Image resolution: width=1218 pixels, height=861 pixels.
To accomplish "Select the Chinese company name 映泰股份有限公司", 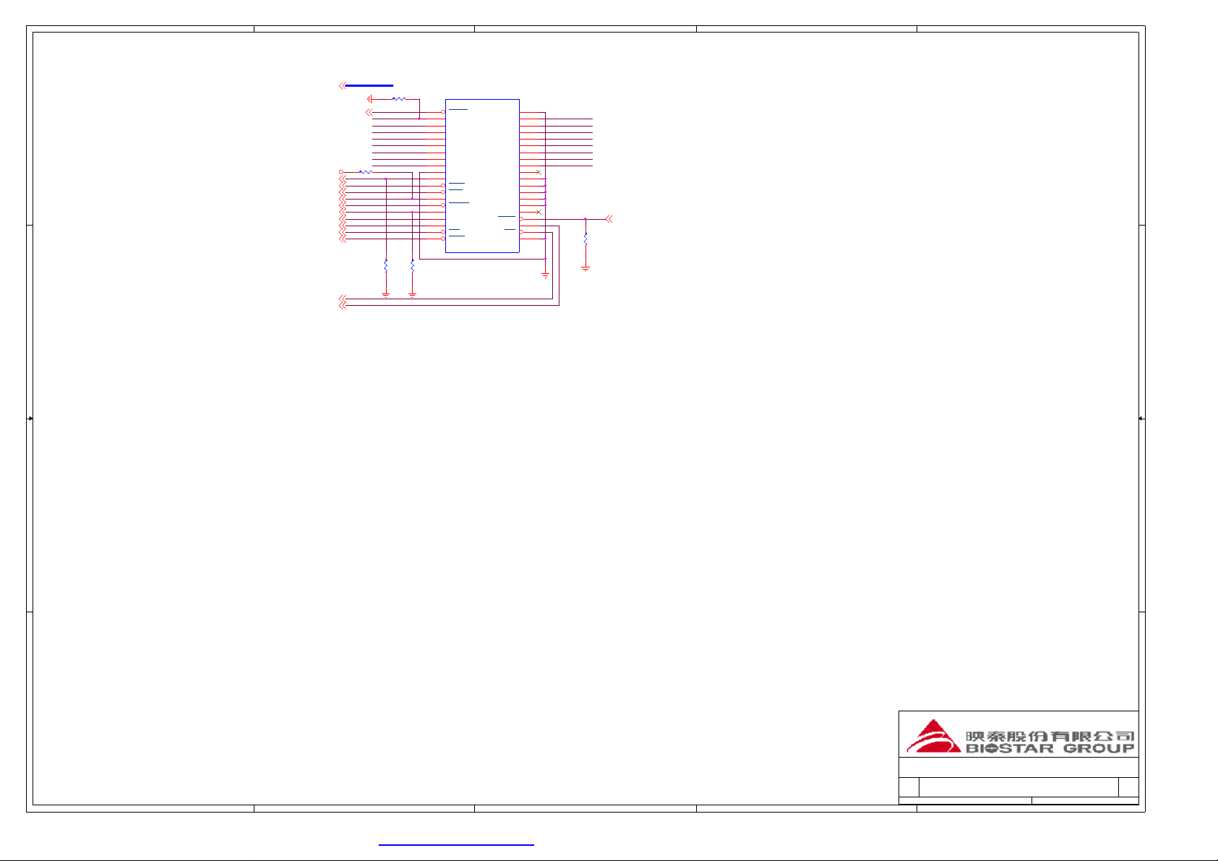I will 1050,736.
